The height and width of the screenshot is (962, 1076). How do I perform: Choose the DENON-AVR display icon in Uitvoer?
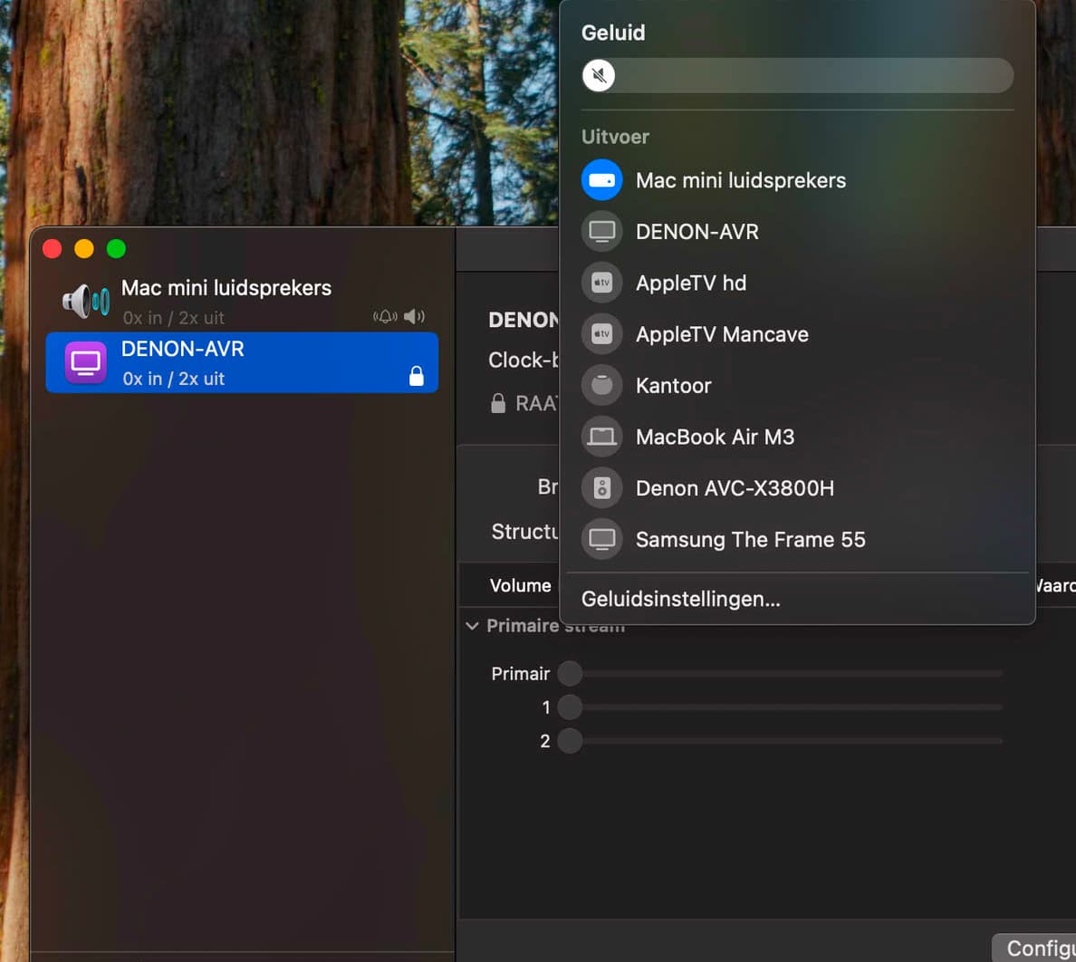coord(601,232)
